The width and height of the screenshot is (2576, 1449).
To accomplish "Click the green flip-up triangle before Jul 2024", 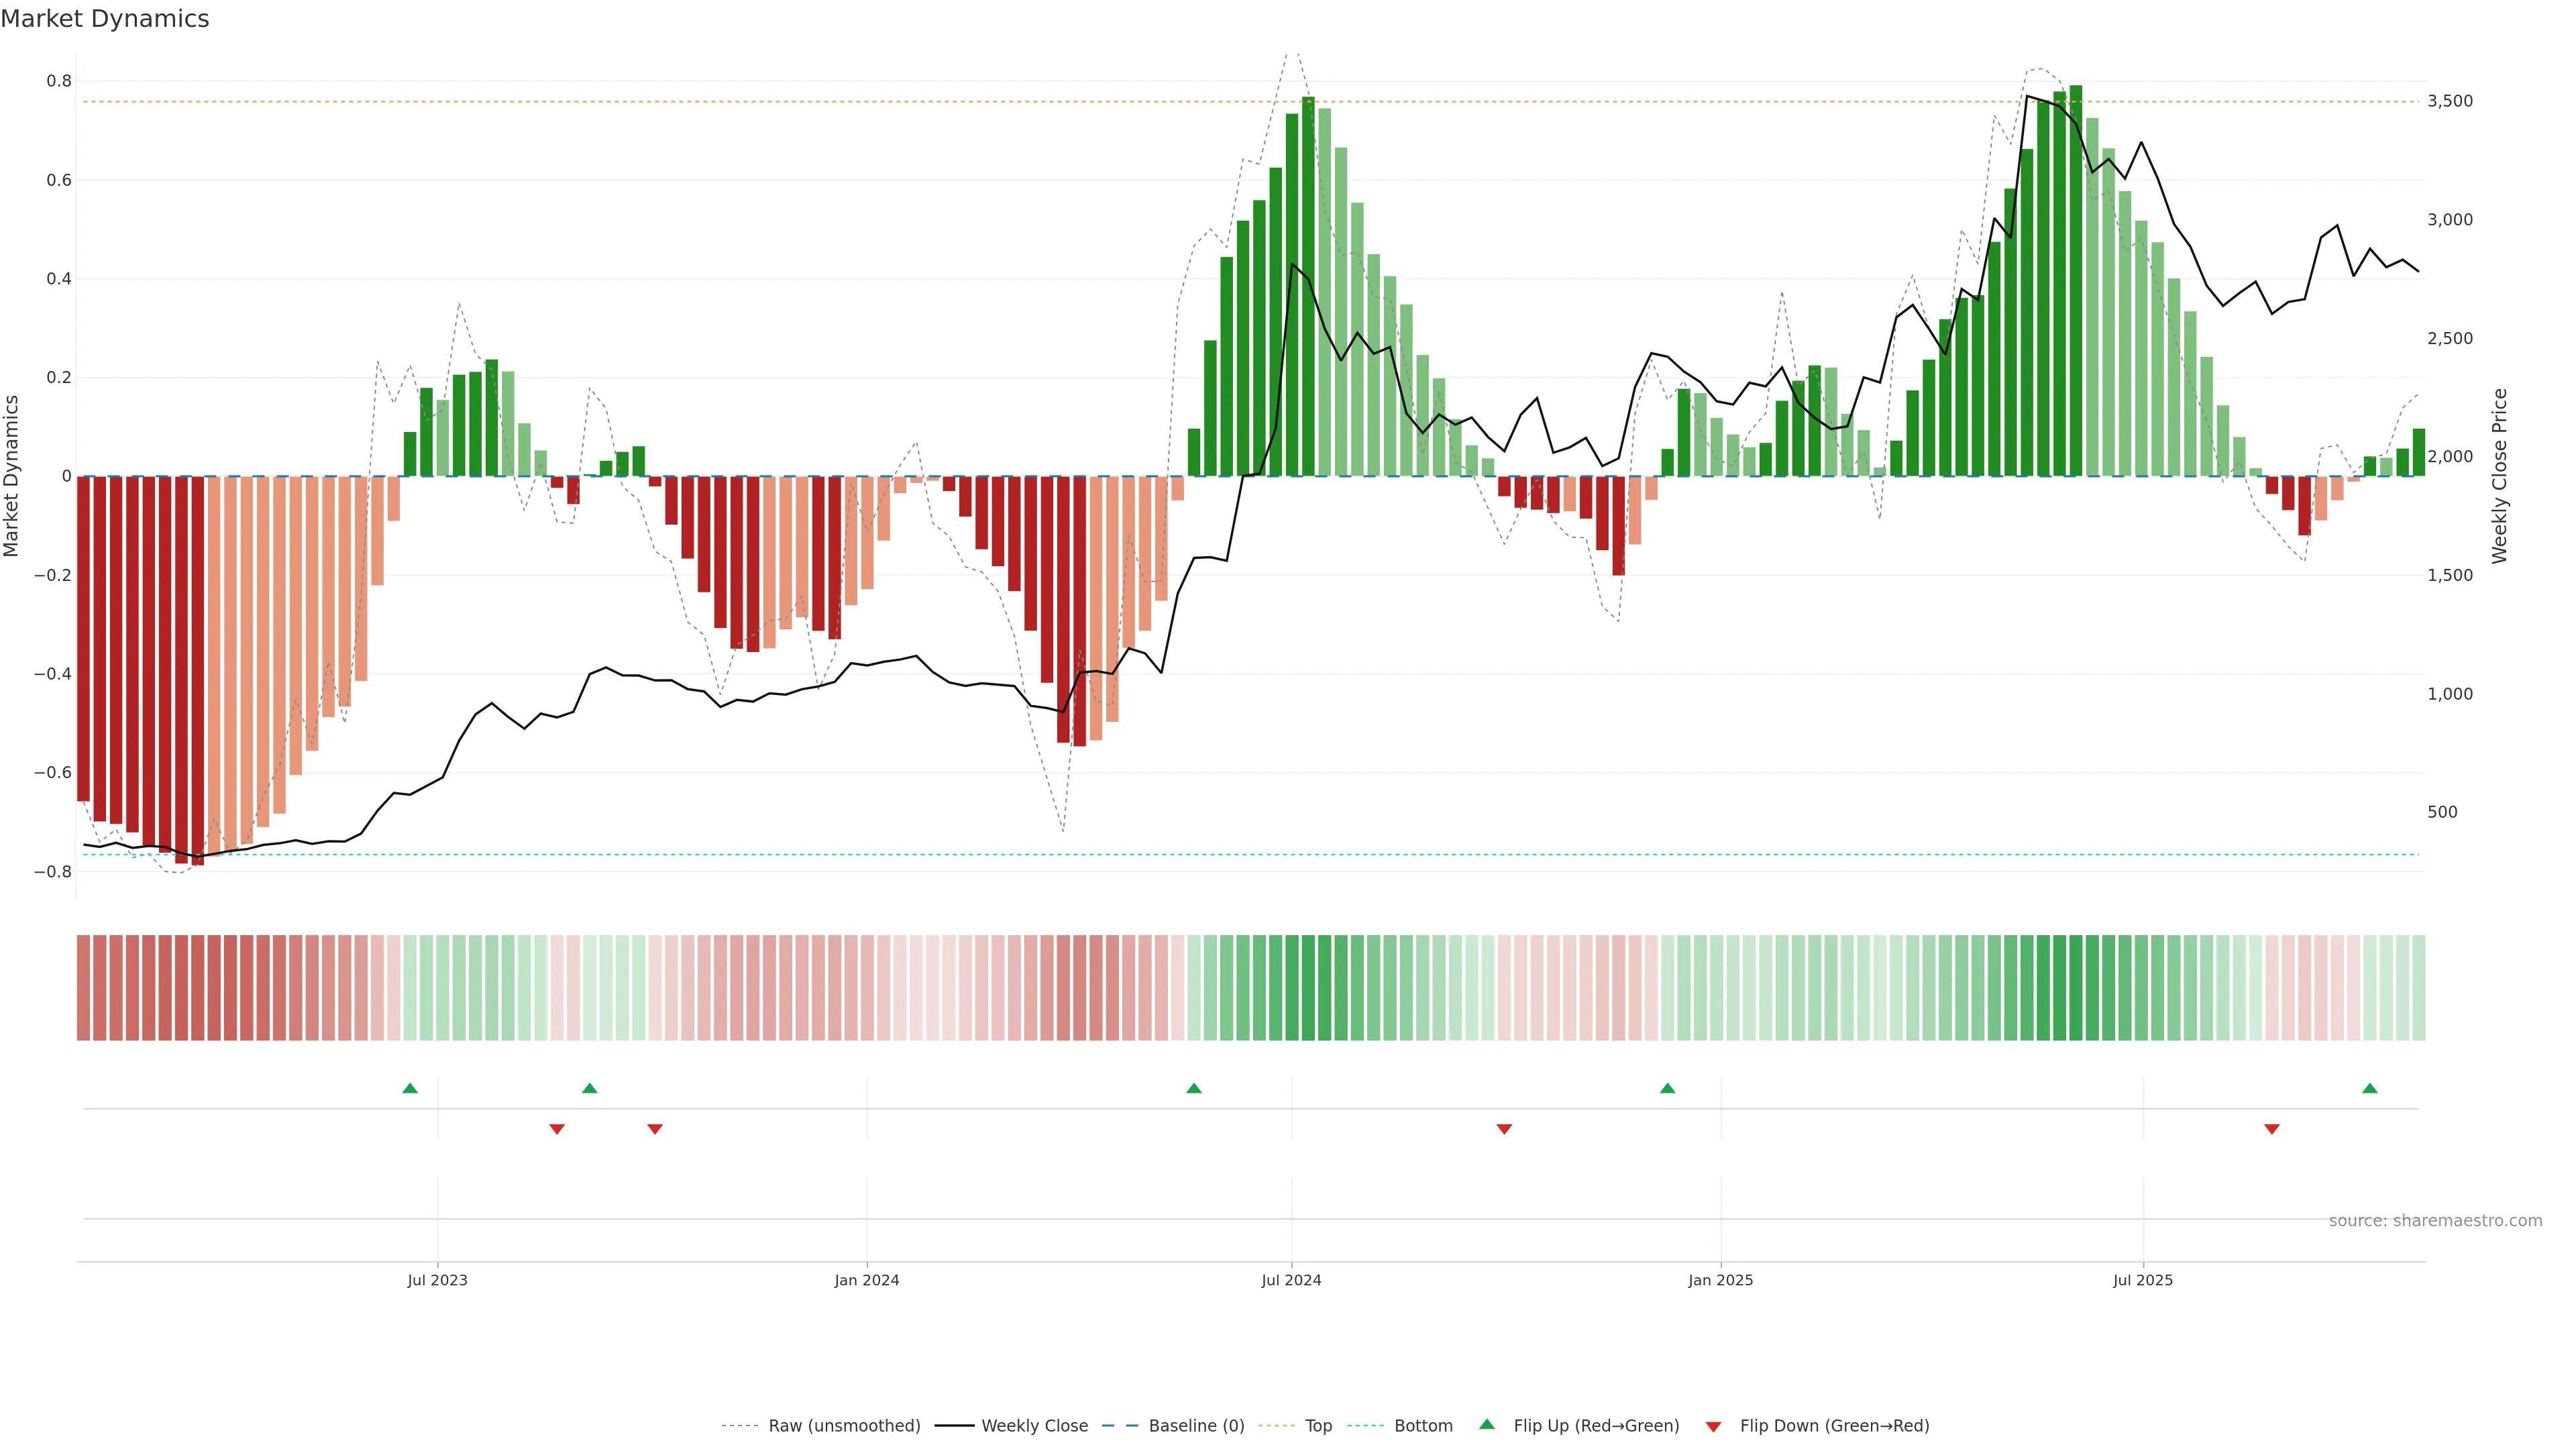I will click(x=1194, y=1088).
